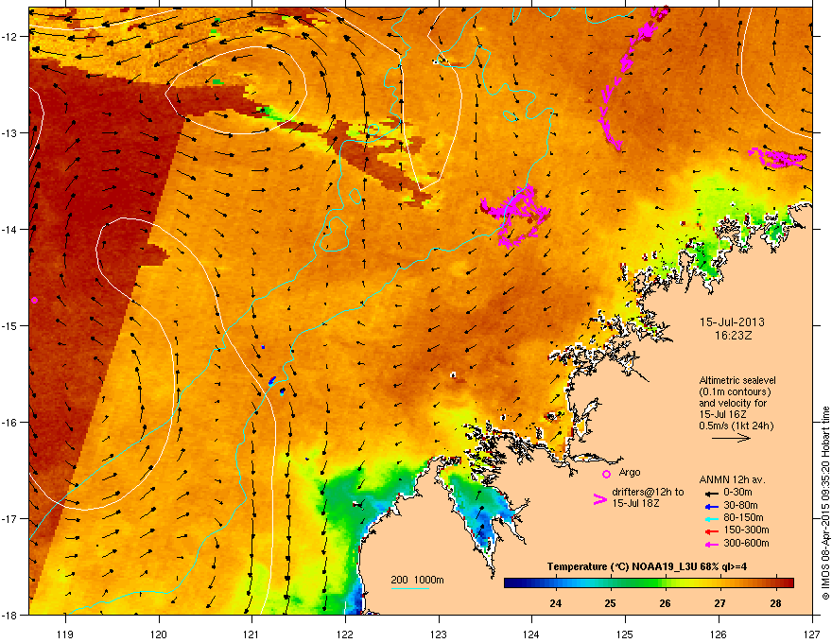Screen dimensions: 832x643
Task: Click the vertical IMOS copyright timestamp text
Action: (x=825, y=503)
